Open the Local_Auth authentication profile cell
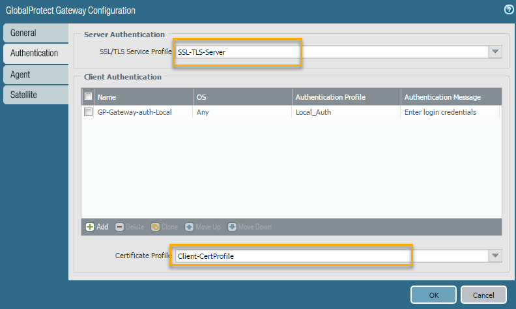Image resolution: width=516 pixels, height=309 pixels. pos(346,112)
